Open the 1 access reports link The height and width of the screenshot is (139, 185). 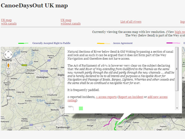point(106,97)
